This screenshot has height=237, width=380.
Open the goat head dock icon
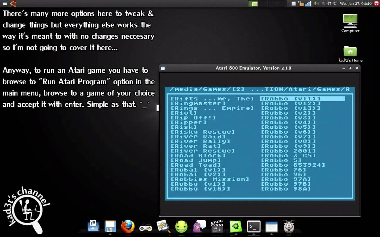(x=289, y=226)
